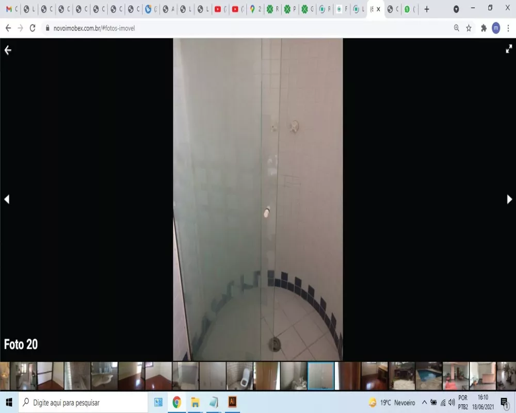Close the active browser tab

[x=378, y=9]
